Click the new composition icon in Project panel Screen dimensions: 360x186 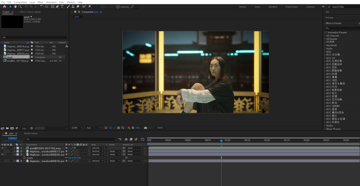pyautogui.click(x=12, y=128)
